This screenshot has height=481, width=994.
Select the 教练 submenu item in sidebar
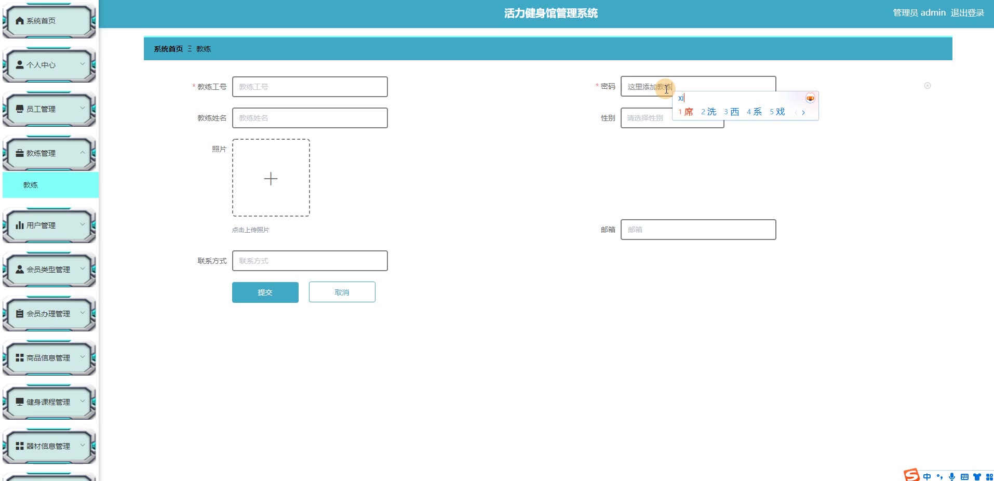50,185
